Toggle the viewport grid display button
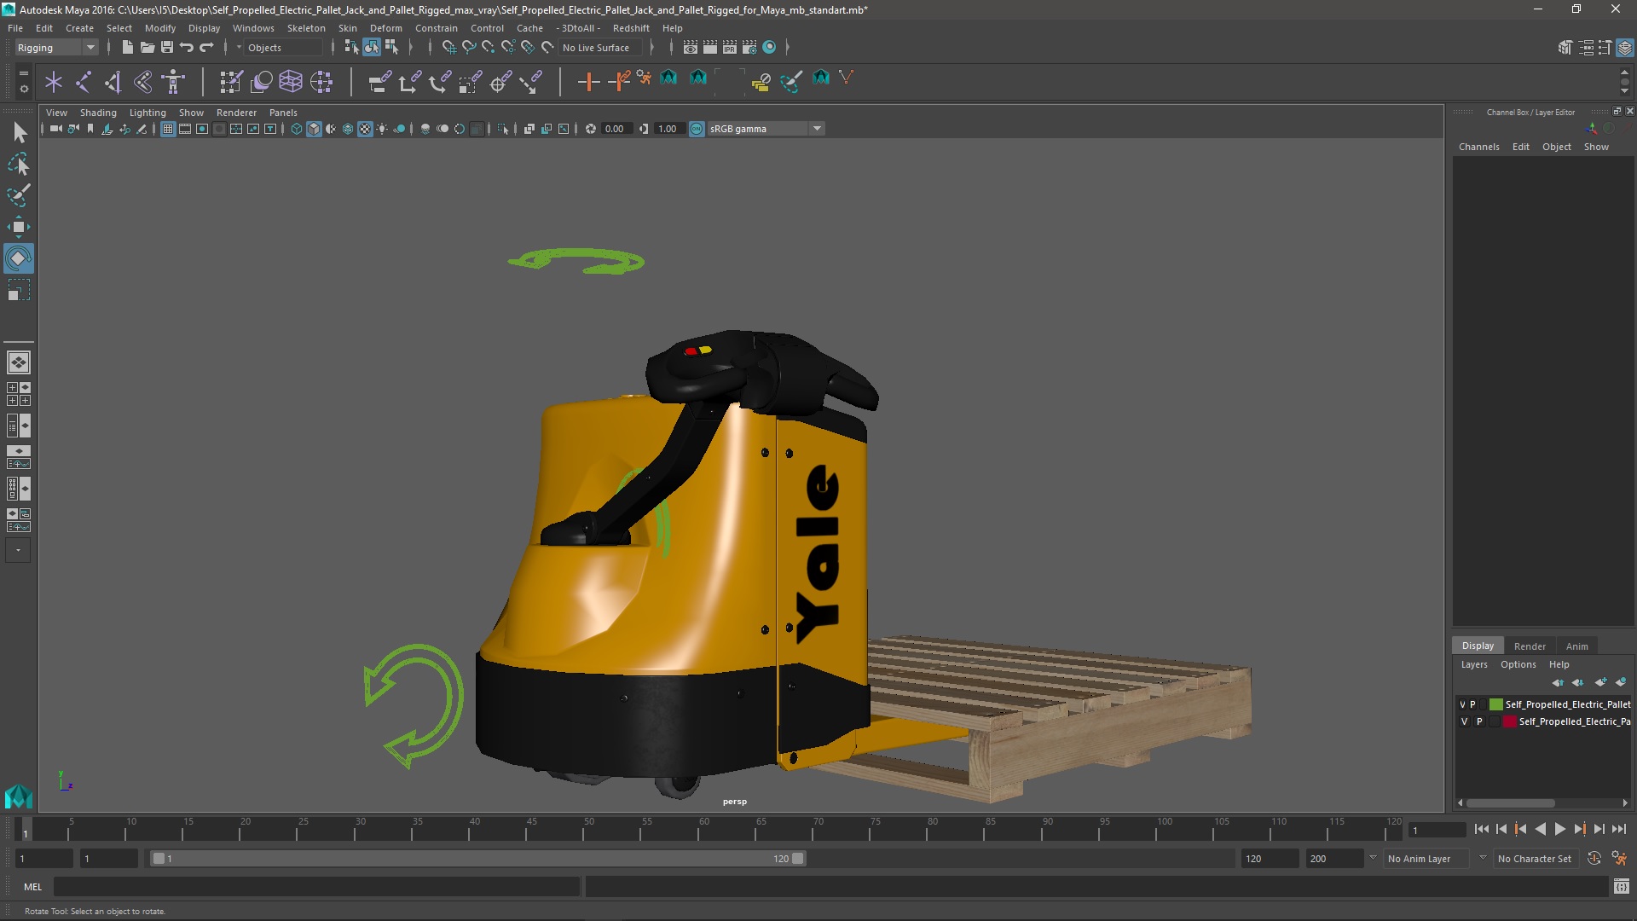 tap(168, 129)
